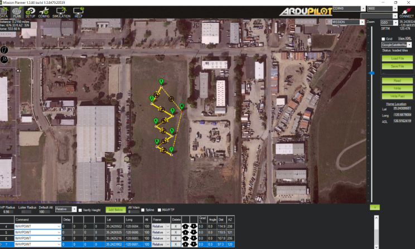Move waypoint row 5 up with arrow

pos(186,232)
